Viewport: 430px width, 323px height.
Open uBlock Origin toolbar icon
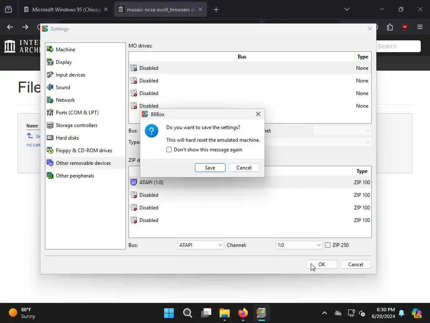click(405, 27)
